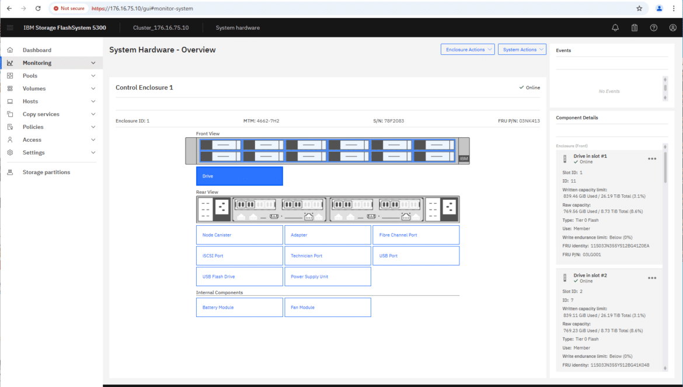Open overflow menu for Drive in slot #1
683x387 pixels.
point(651,159)
